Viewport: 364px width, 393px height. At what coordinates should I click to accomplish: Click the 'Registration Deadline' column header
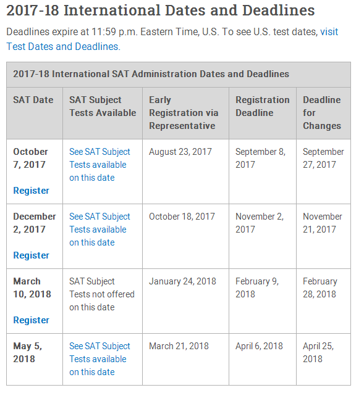point(262,106)
